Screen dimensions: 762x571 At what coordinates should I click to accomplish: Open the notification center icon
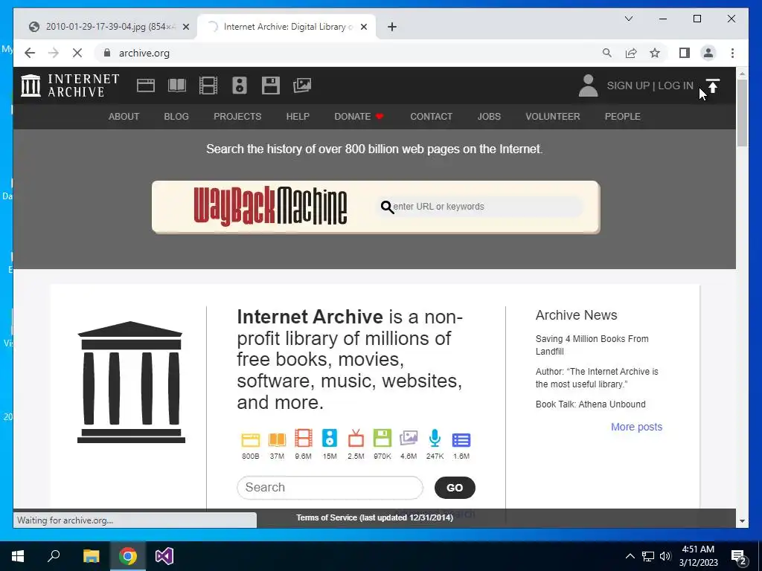point(739,556)
